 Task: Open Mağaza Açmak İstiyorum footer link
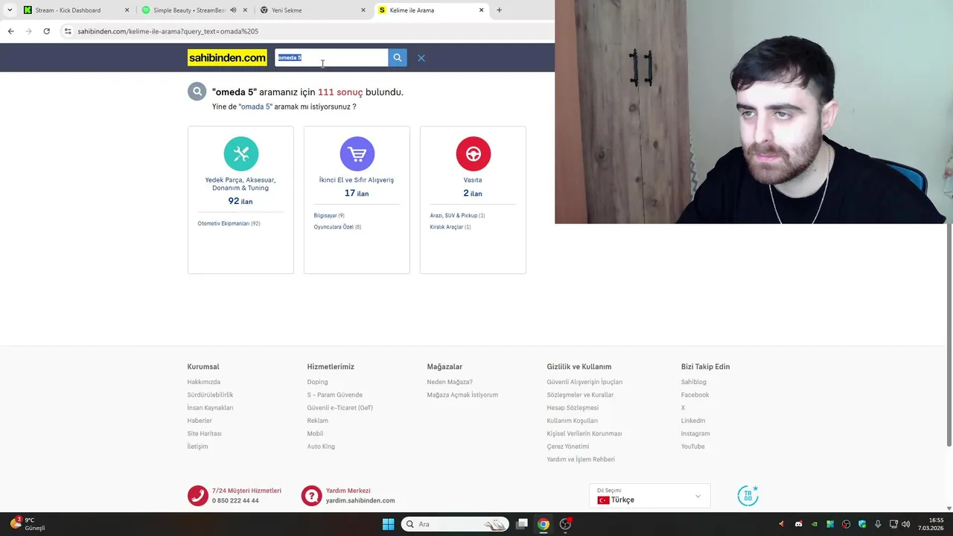pyautogui.click(x=462, y=395)
